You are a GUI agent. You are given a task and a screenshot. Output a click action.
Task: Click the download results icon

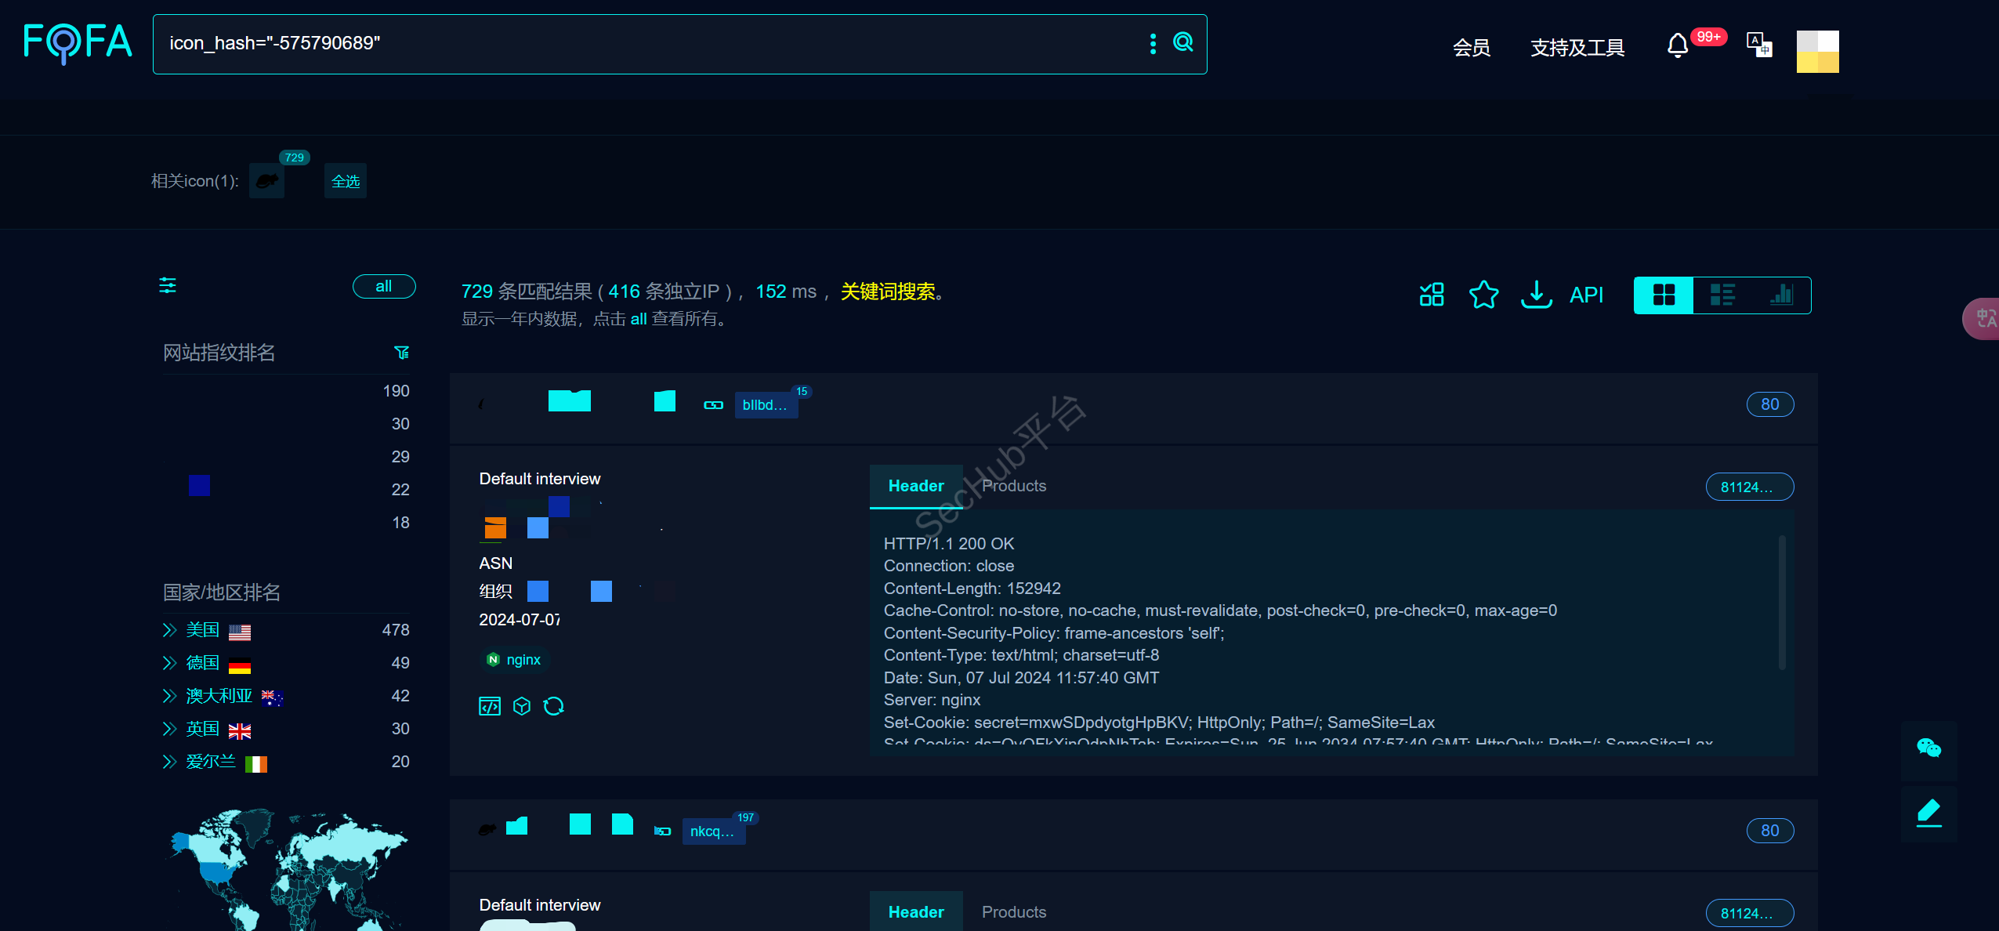(1536, 295)
